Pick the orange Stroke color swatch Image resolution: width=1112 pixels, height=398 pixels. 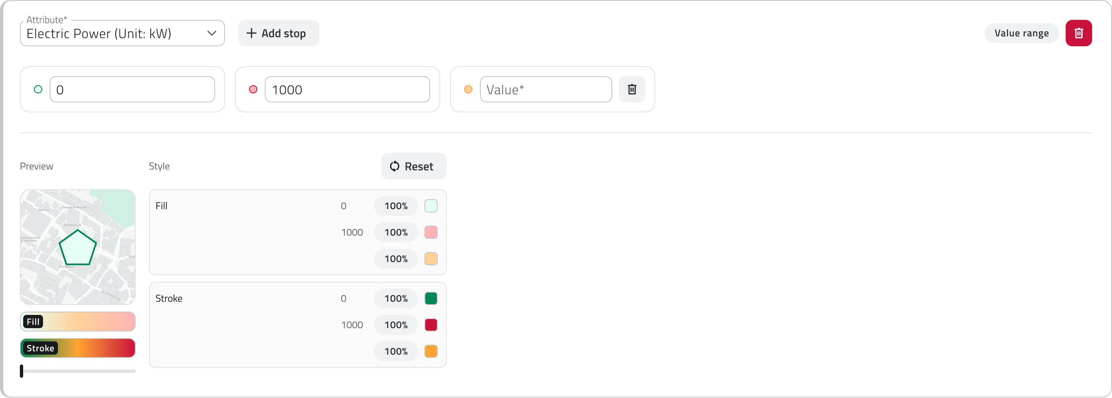(431, 351)
